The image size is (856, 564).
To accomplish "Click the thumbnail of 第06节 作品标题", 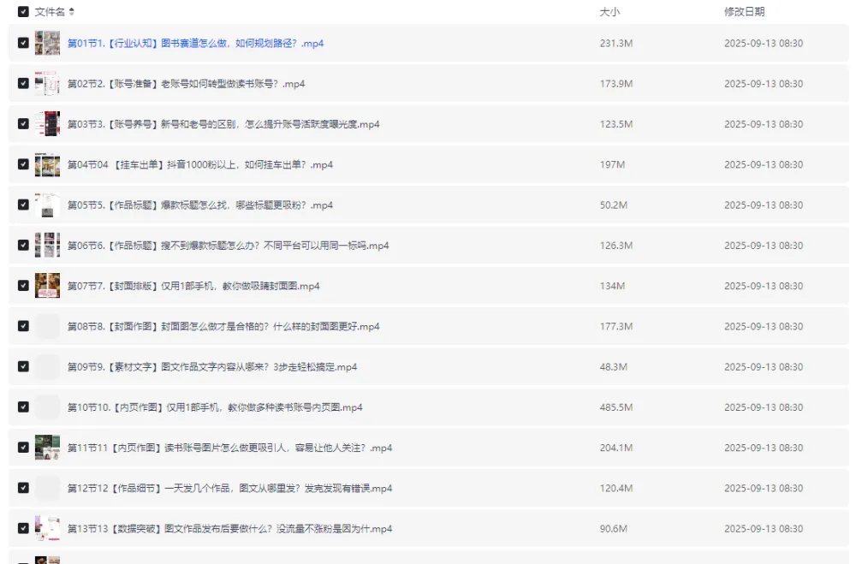I will (47, 245).
